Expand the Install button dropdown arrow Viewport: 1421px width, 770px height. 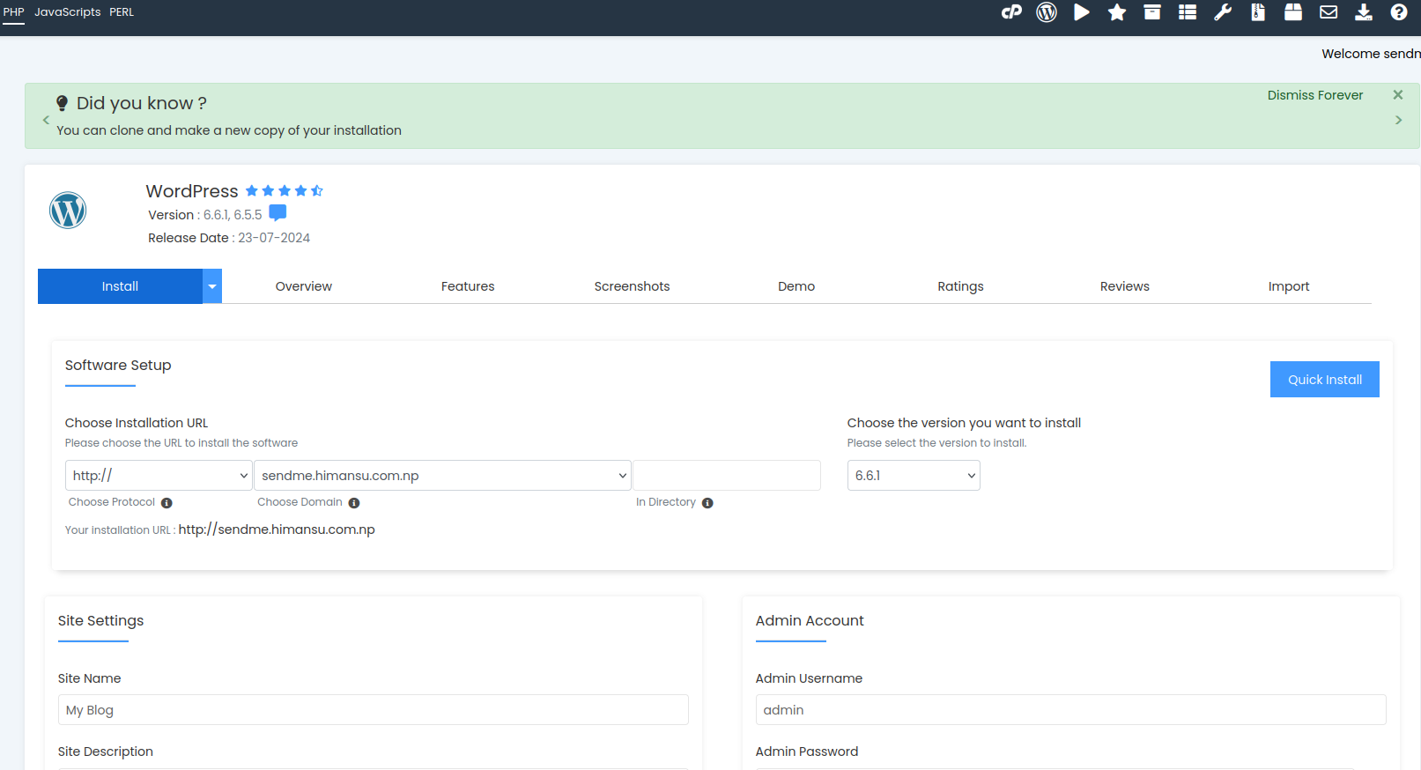[x=212, y=286]
